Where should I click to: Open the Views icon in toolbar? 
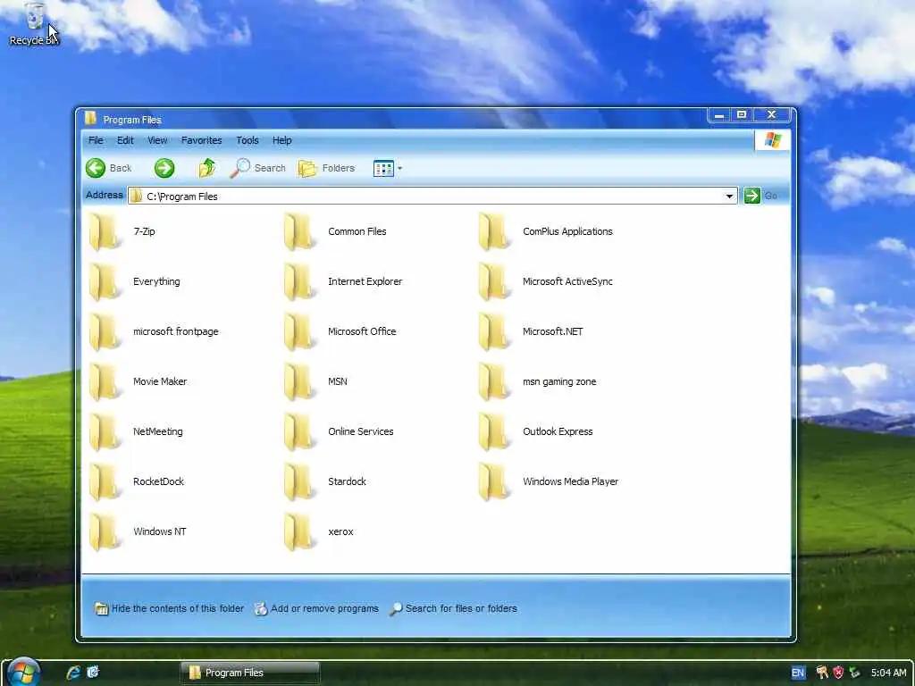click(383, 168)
